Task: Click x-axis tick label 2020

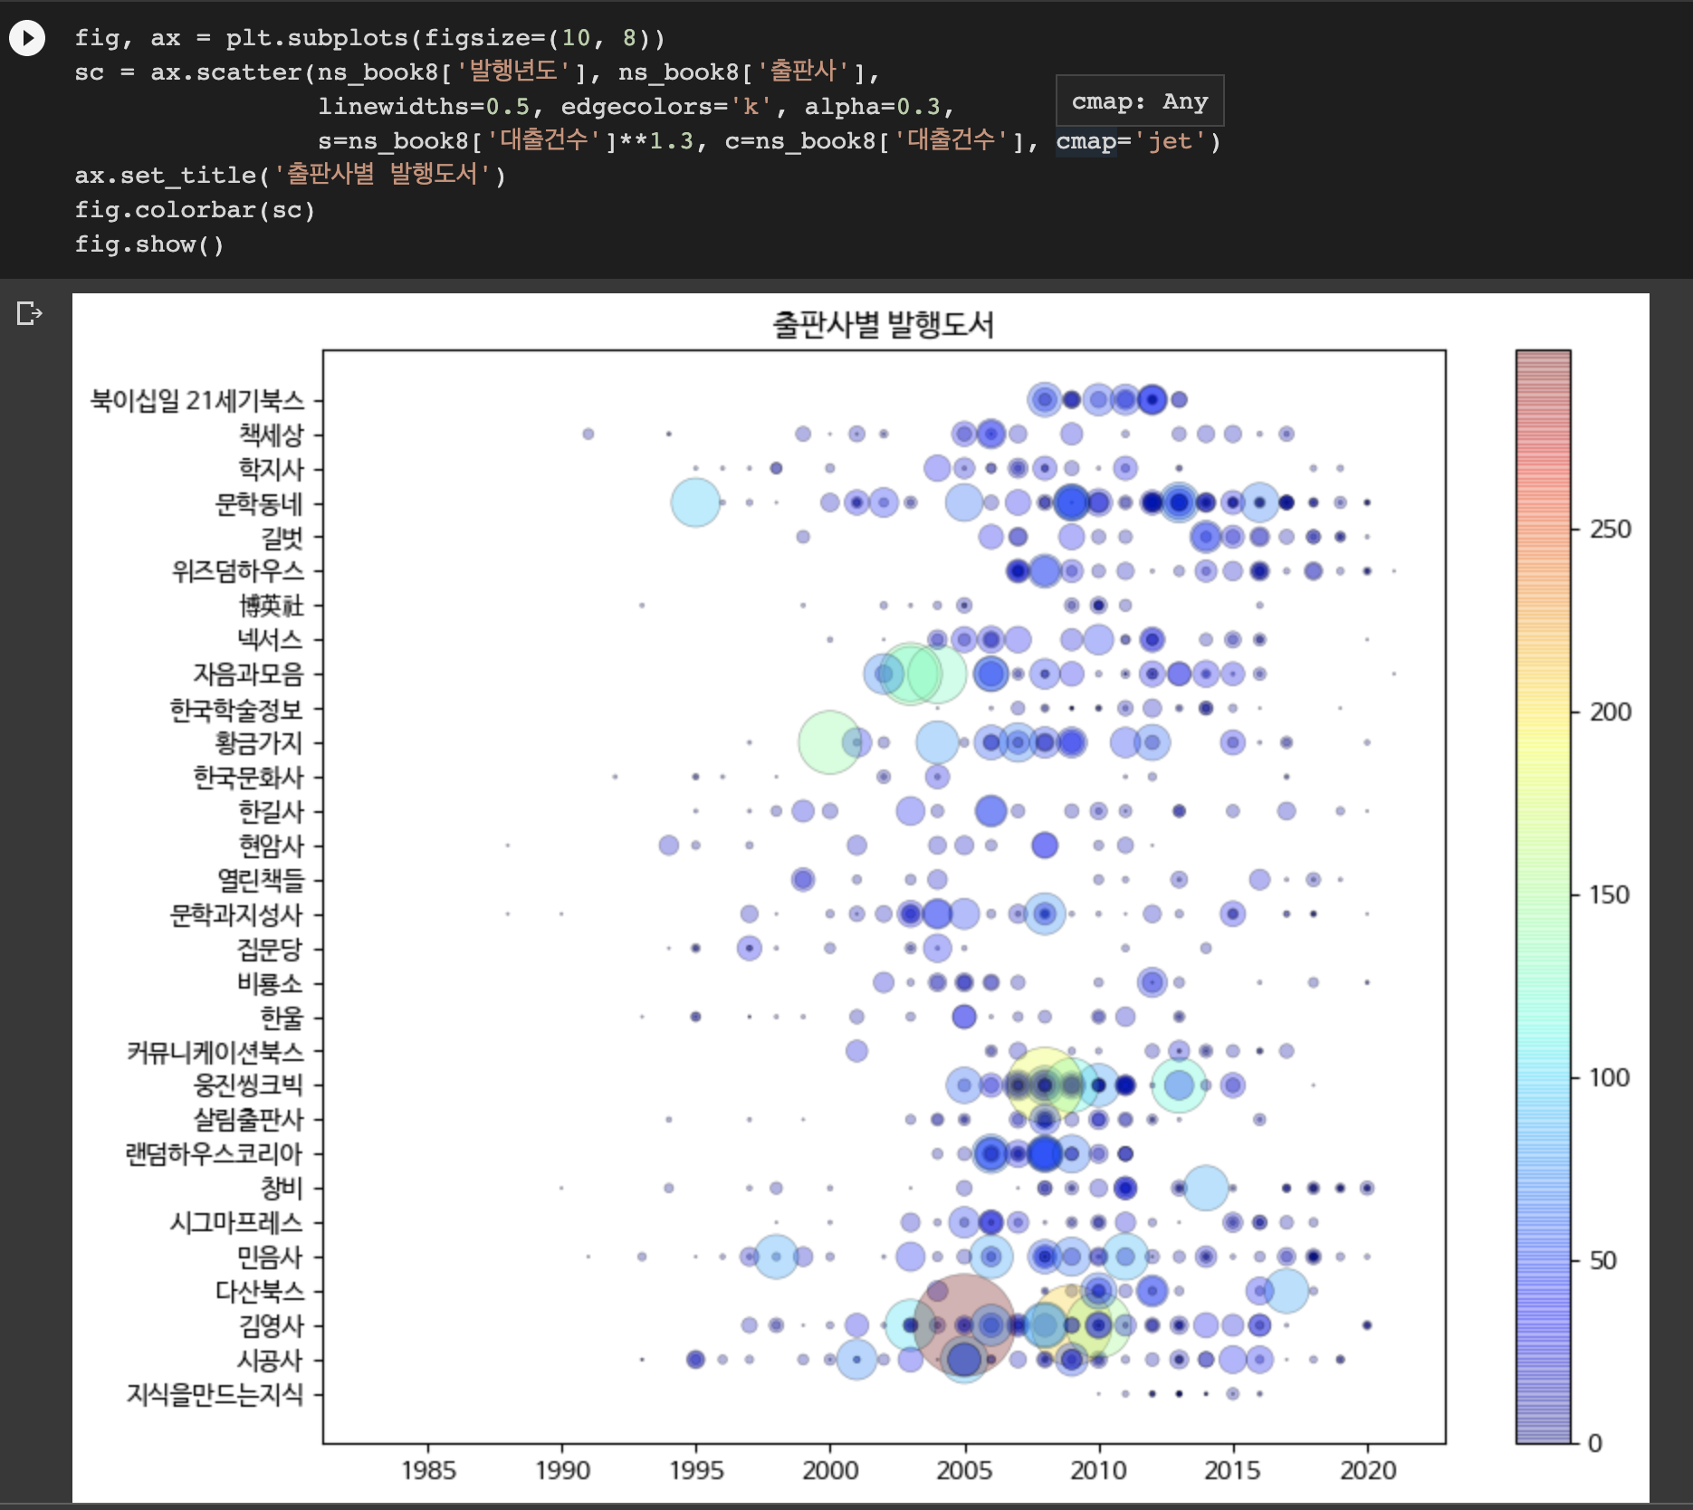Action: point(1367,1469)
